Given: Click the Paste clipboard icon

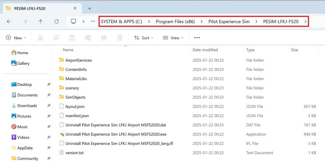Looking at the screenshot, I should 72,38.
